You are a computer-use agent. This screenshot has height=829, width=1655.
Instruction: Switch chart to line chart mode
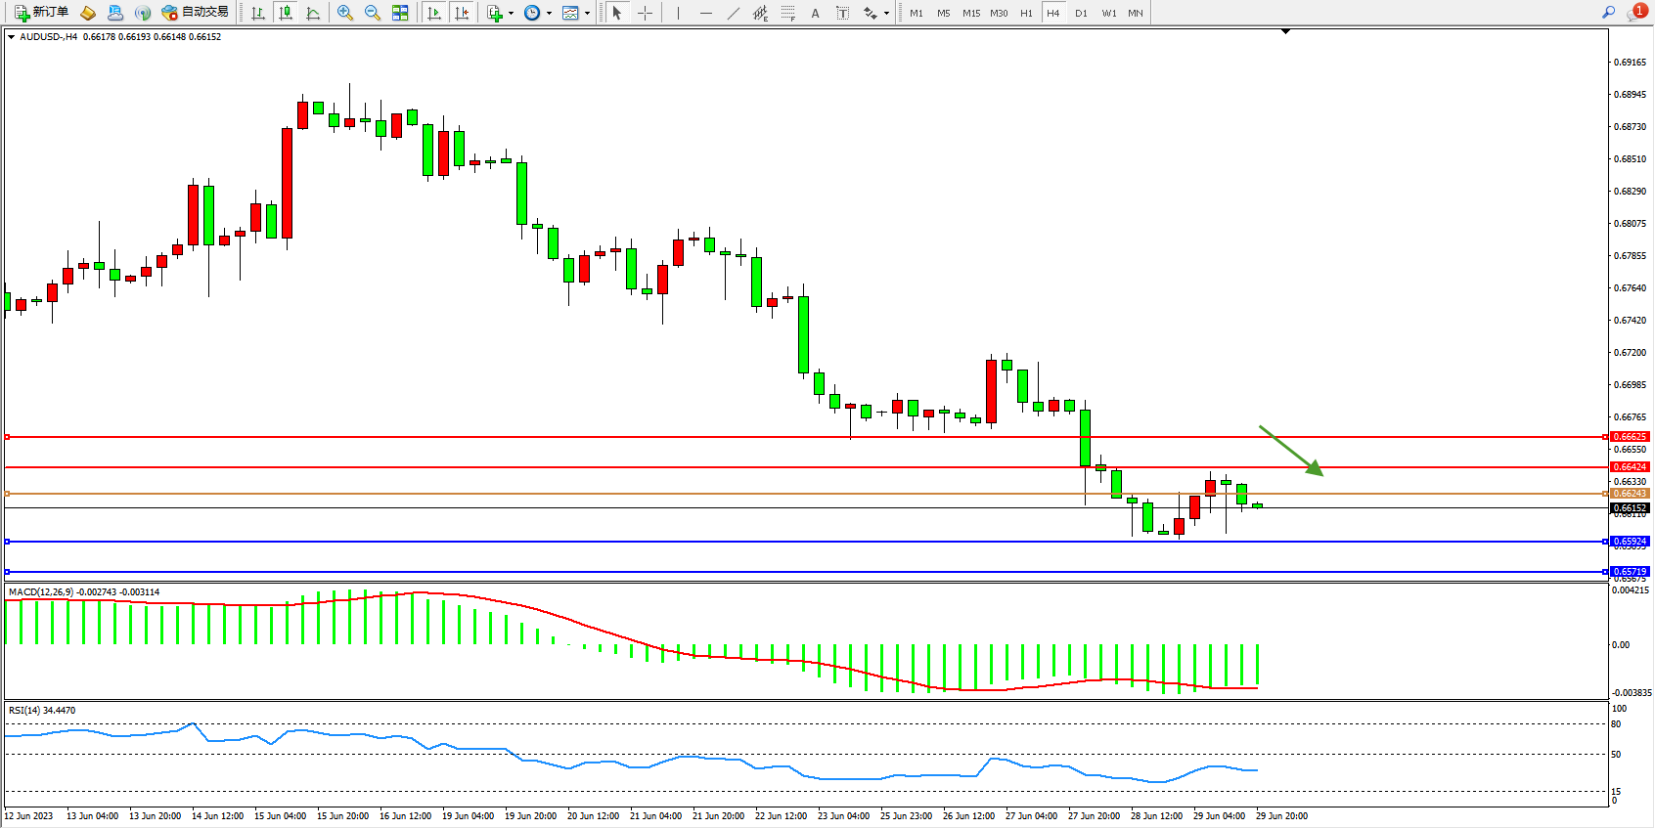313,13
